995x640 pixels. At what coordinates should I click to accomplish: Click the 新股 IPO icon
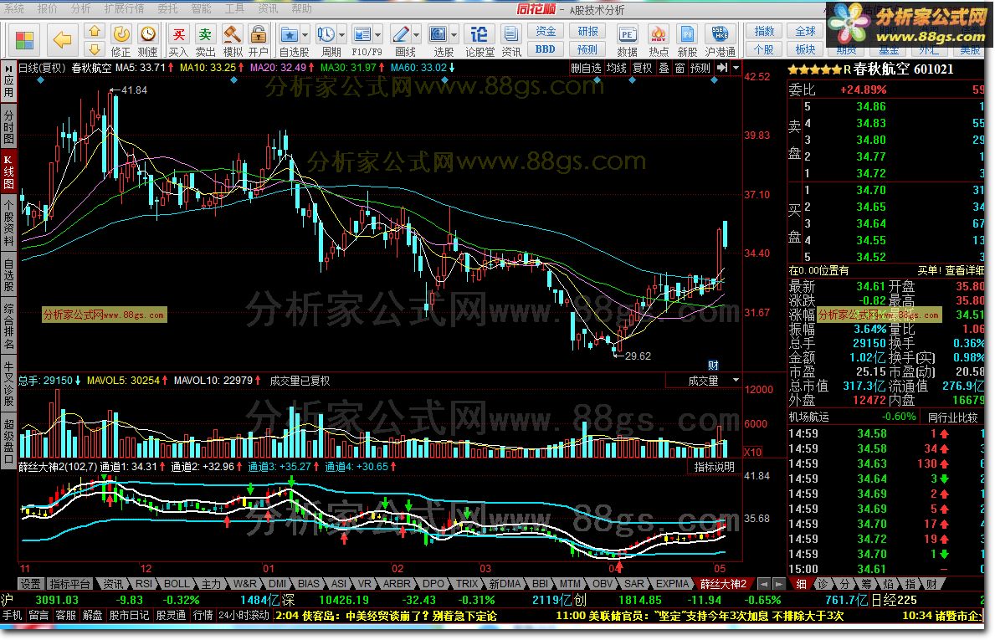(x=687, y=34)
